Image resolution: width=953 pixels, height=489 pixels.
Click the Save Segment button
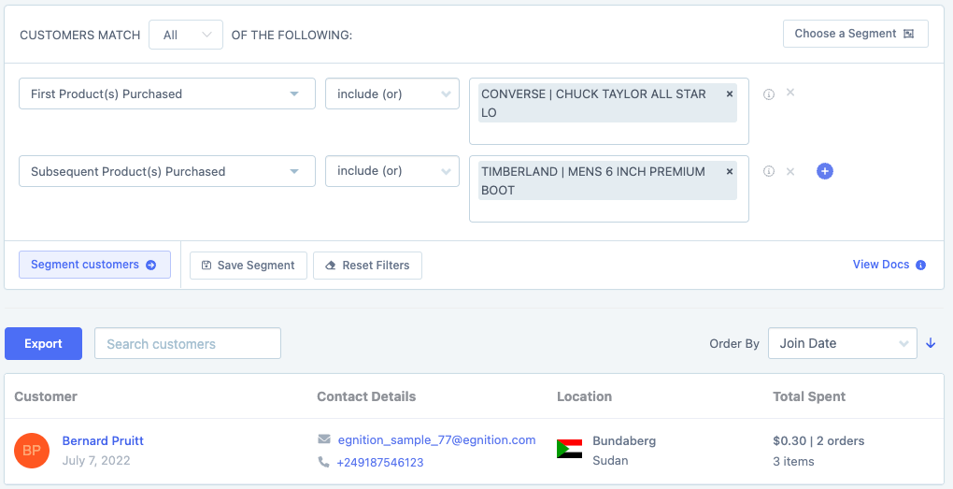click(249, 266)
